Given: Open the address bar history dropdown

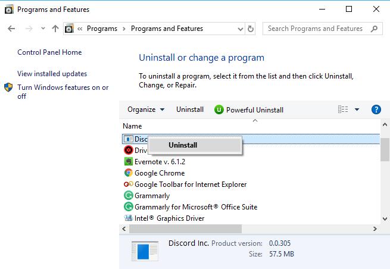Looking at the screenshot, I should click(x=241, y=29).
